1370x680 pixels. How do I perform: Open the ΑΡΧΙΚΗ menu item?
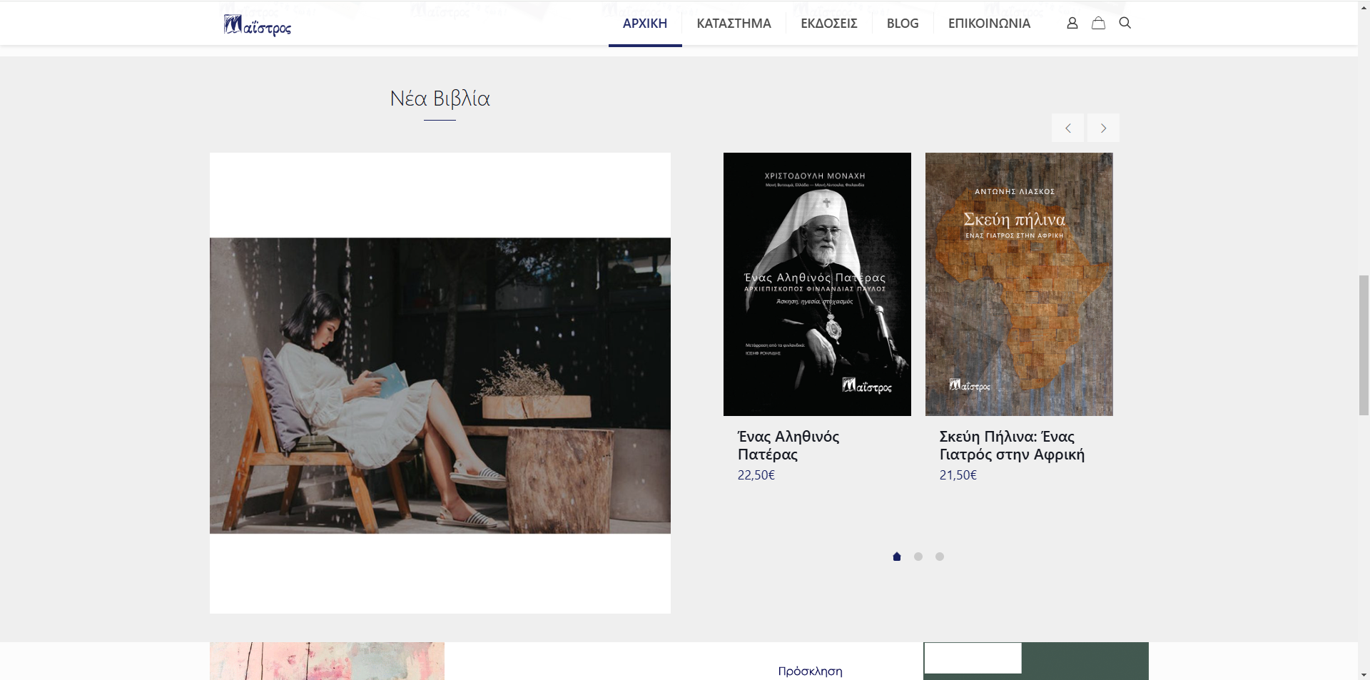(x=644, y=24)
